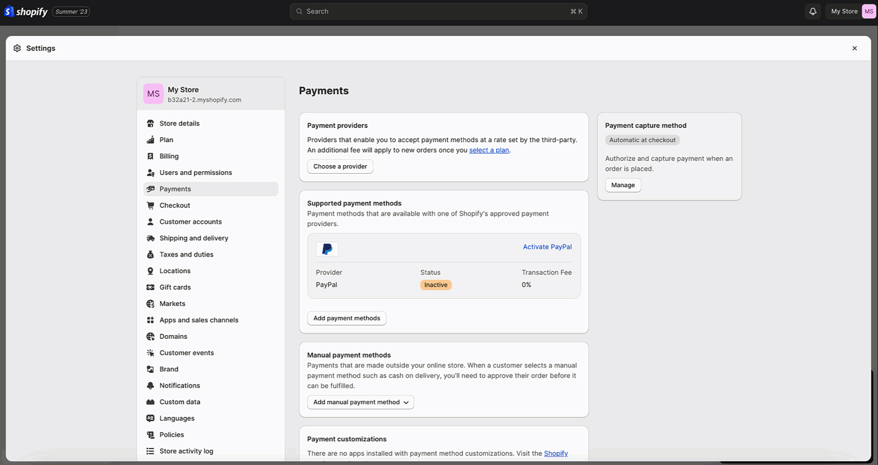Click the Choose a provider button
The width and height of the screenshot is (878, 465).
tap(340, 166)
